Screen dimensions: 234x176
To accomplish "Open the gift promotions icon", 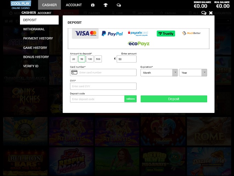I will (93, 5).
